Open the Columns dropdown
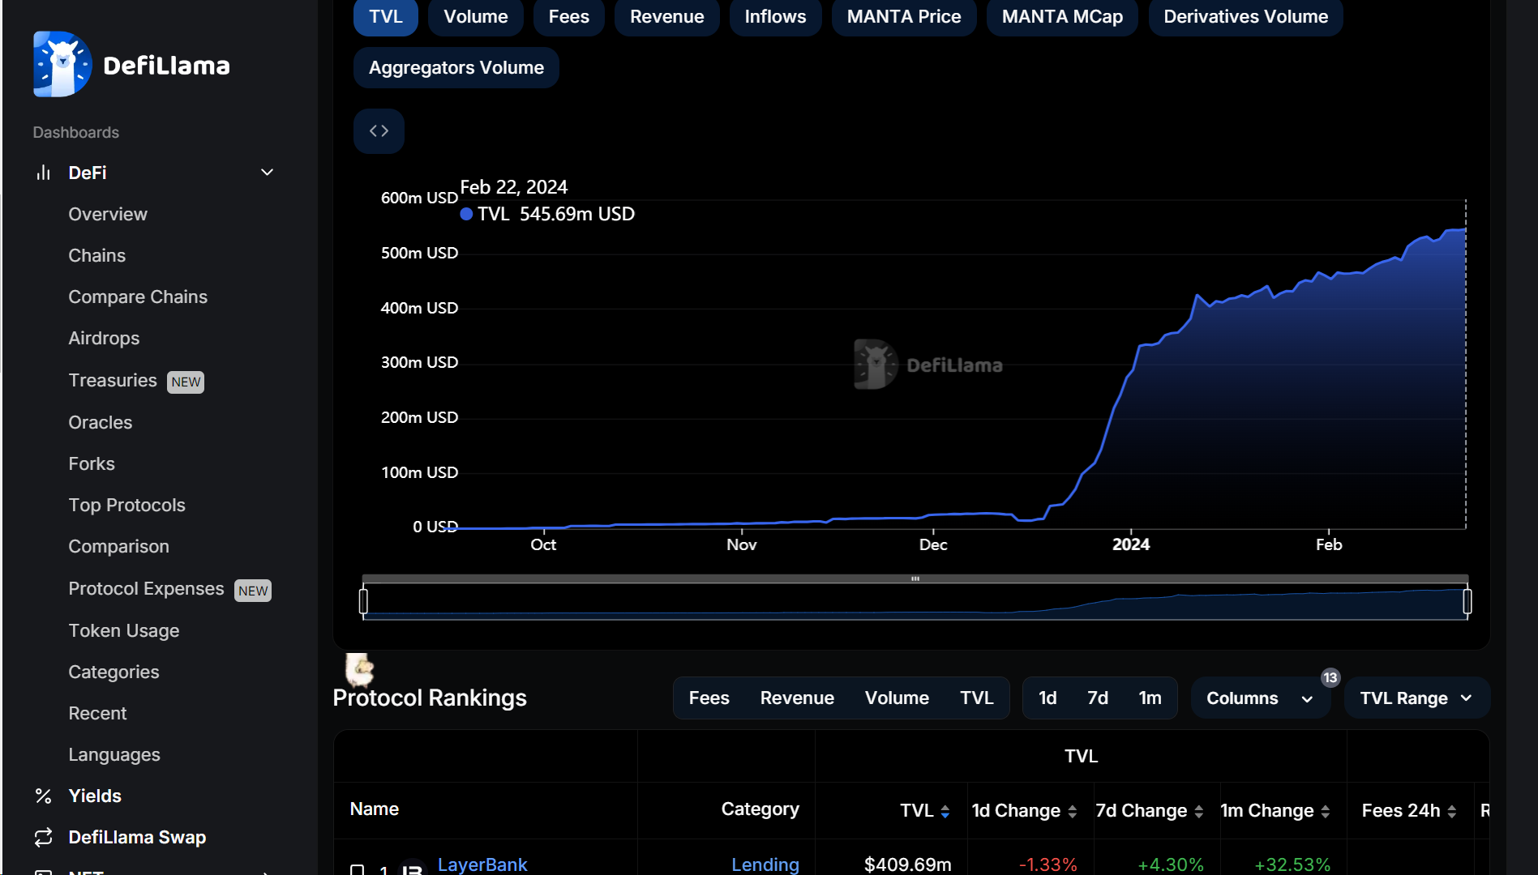Image resolution: width=1538 pixels, height=875 pixels. coord(1260,698)
